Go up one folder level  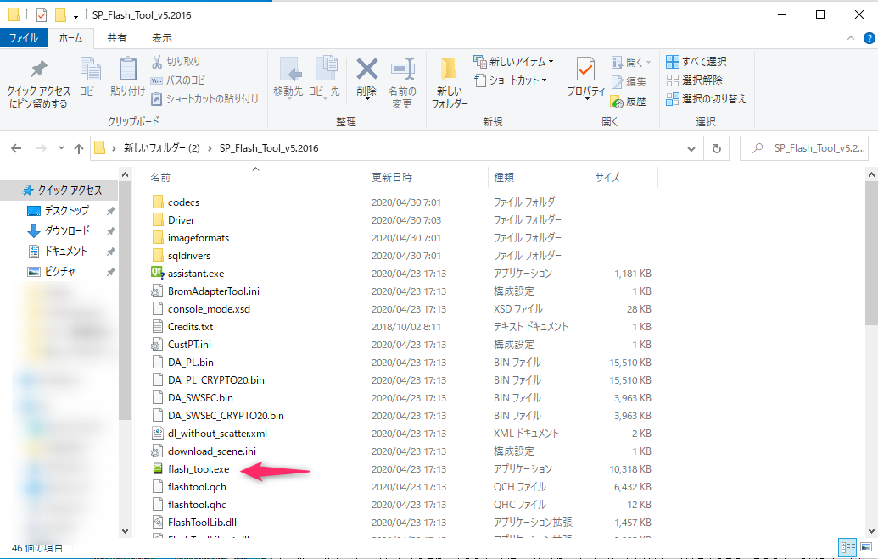tap(78, 149)
